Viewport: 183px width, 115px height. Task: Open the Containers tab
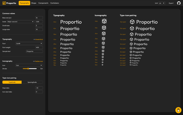[55, 3]
